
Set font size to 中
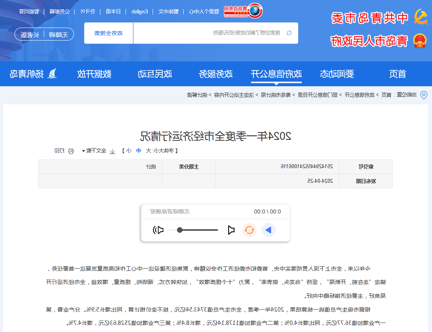click(x=138, y=150)
